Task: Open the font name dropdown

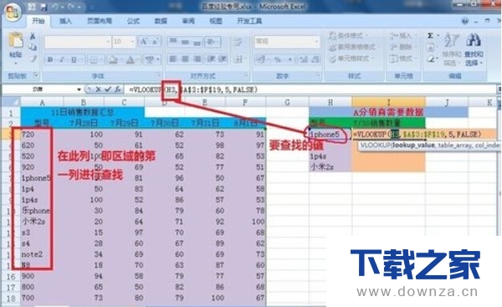Action: point(108,42)
